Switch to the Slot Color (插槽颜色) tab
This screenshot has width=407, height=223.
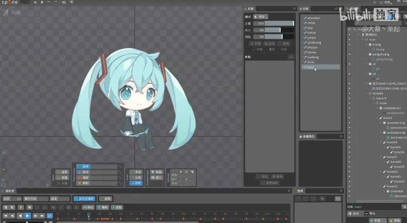307,136
